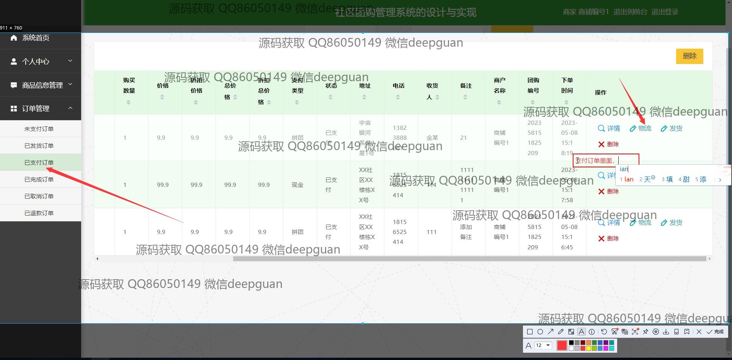
Task: Save screenshot with download icon
Action: (x=666, y=332)
